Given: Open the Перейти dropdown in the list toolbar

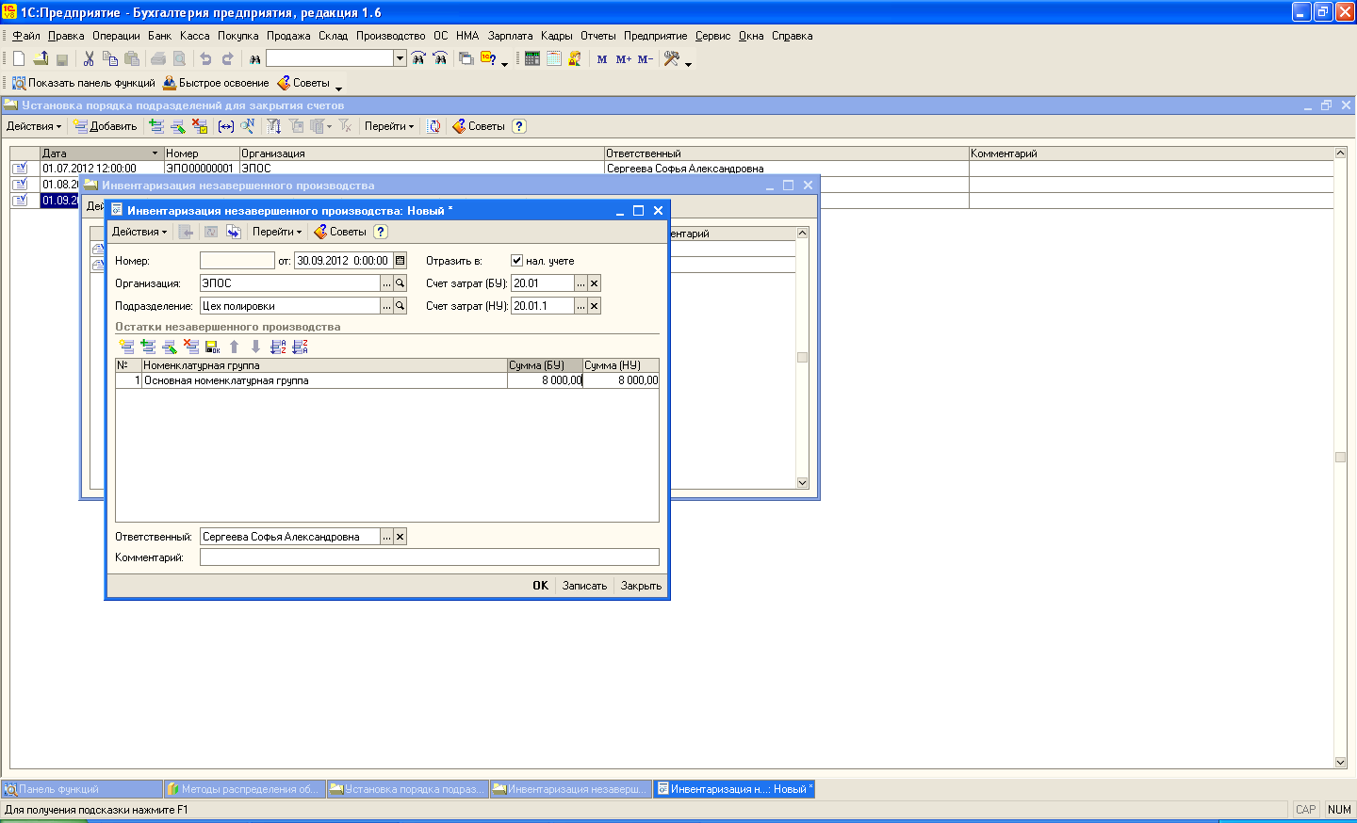Looking at the screenshot, I should click(389, 126).
